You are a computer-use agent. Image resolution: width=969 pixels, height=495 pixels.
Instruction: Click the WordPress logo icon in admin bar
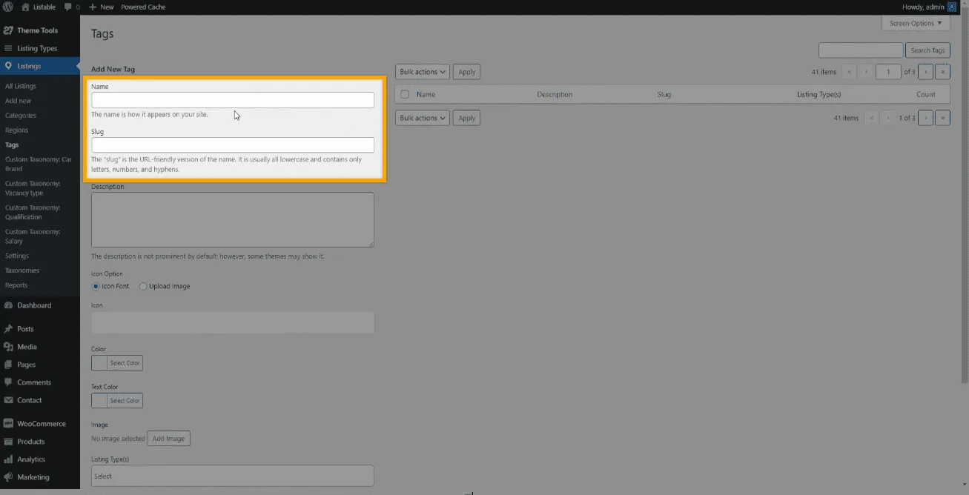point(8,7)
